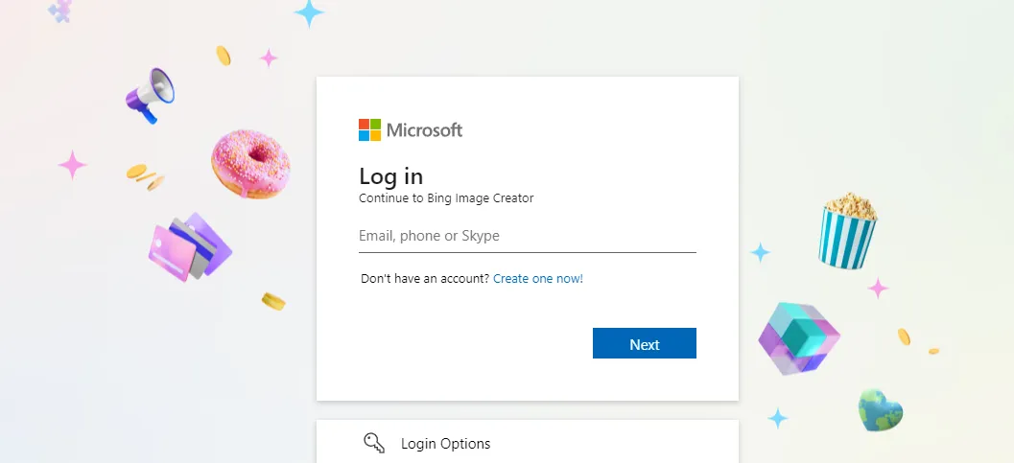Click the gold coin stack beside the donut
Image resolution: width=1014 pixels, height=463 pixels.
click(146, 177)
